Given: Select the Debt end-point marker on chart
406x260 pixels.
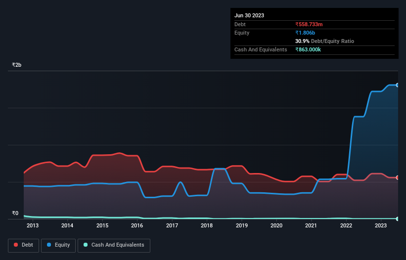Looking at the screenshot, I should tap(398, 177).
